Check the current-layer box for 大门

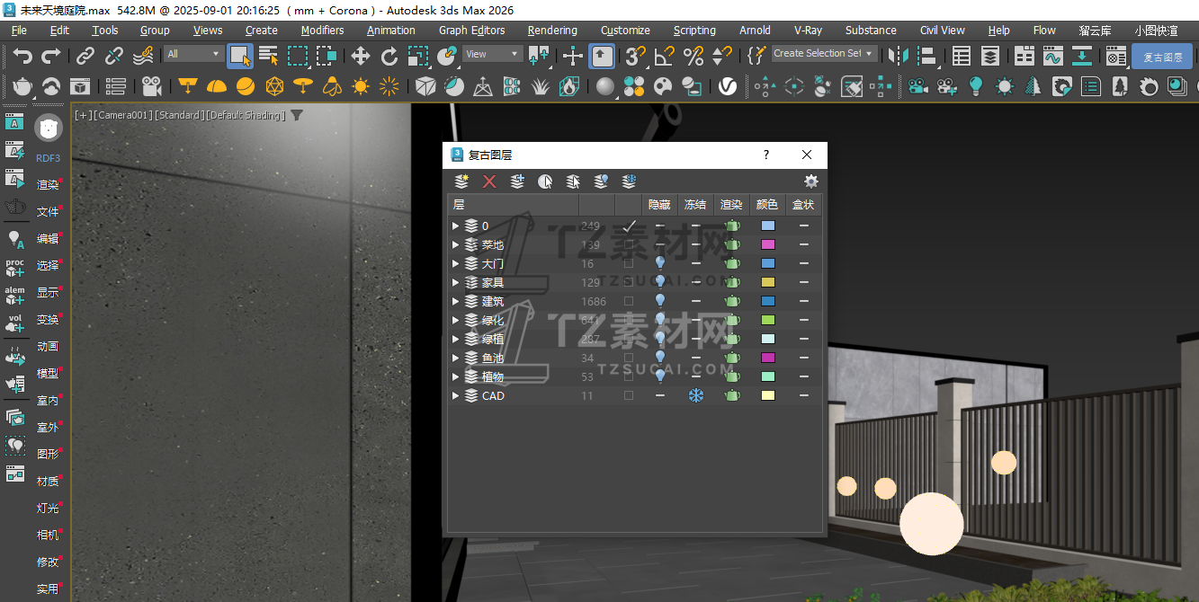pyautogui.click(x=629, y=264)
